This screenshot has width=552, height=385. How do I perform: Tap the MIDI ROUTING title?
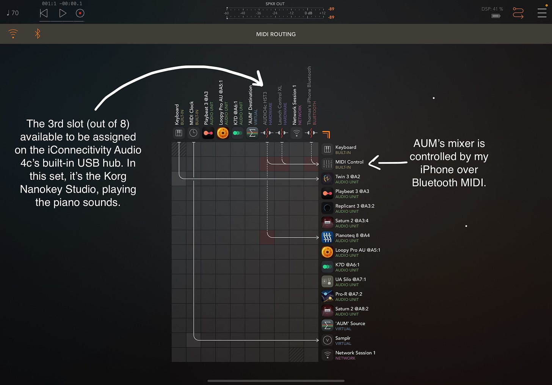276,34
